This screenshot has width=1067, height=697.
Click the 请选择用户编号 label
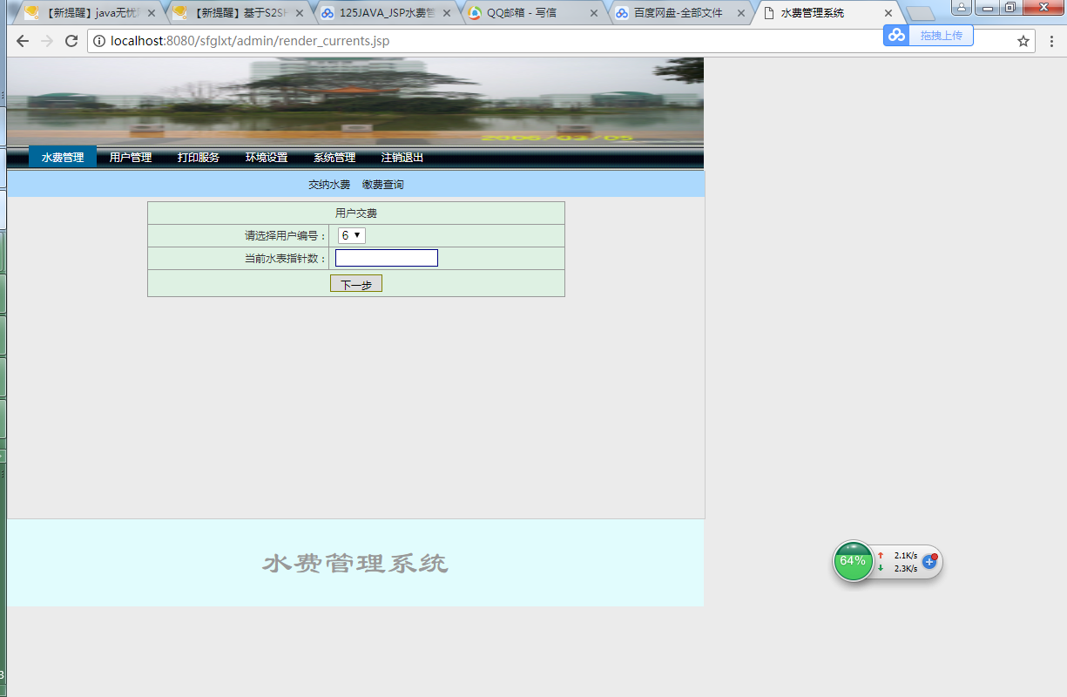click(286, 236)
